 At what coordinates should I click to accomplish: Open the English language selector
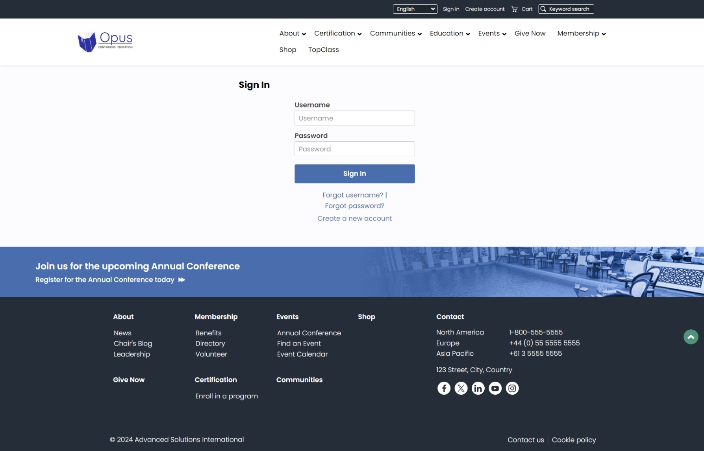coord(415,9)
